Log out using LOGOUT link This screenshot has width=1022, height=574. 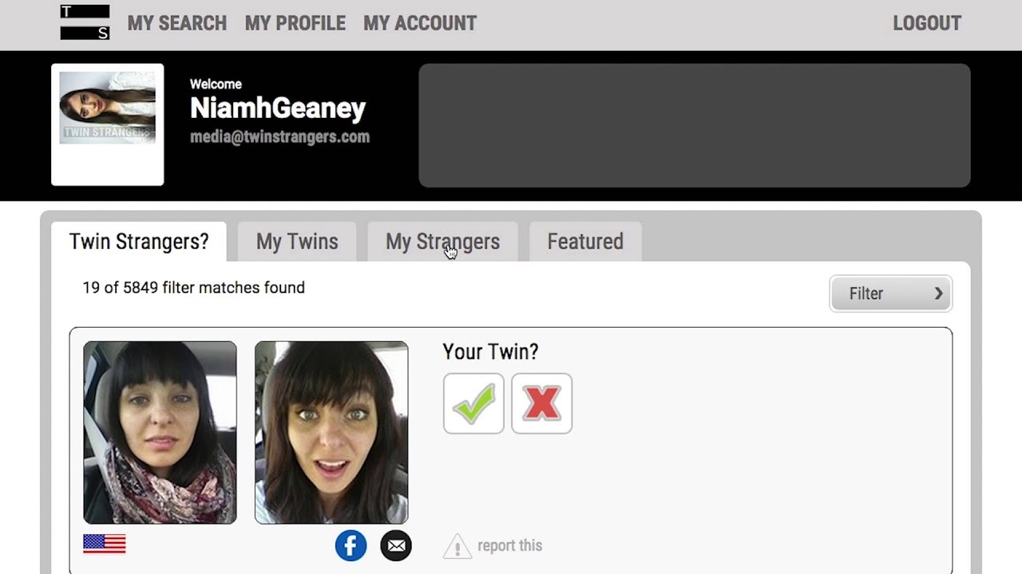point(927,23)
